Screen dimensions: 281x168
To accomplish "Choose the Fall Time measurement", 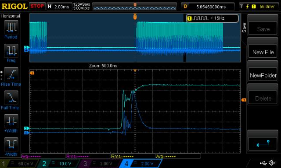I will tap(11, 98).
